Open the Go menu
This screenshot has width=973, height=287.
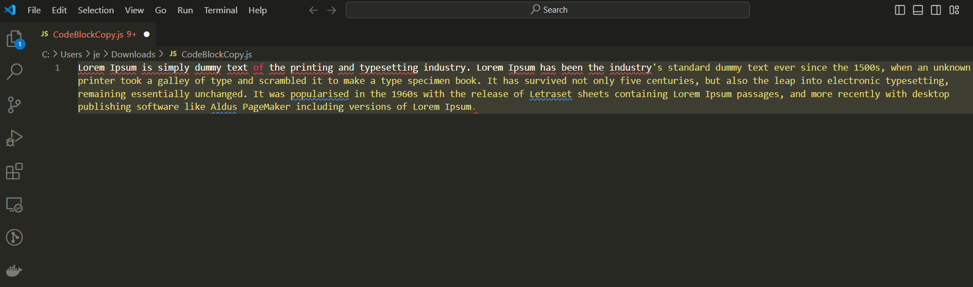161,10
